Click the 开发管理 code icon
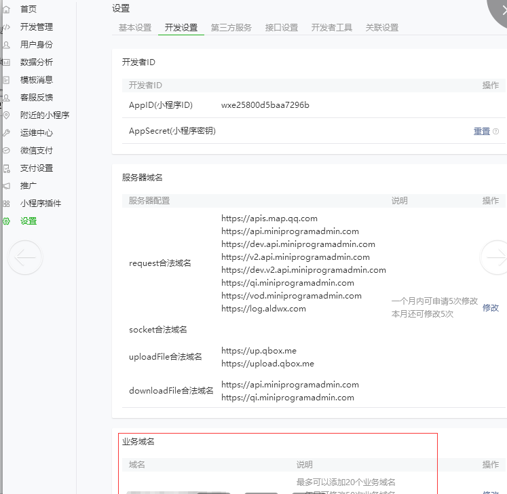Image resolution: width=507 pixels, height=494 pixels. pyautogui.click(x=6, y=27)
